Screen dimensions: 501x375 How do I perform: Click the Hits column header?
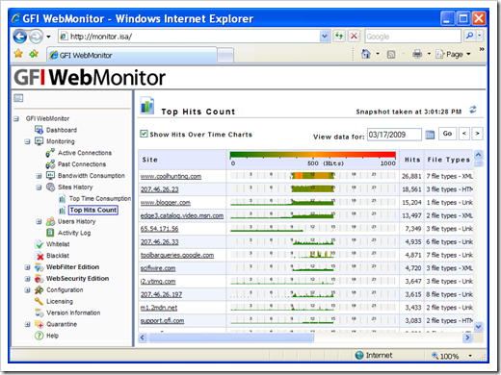pyautogui.click(x=412, y=160)
